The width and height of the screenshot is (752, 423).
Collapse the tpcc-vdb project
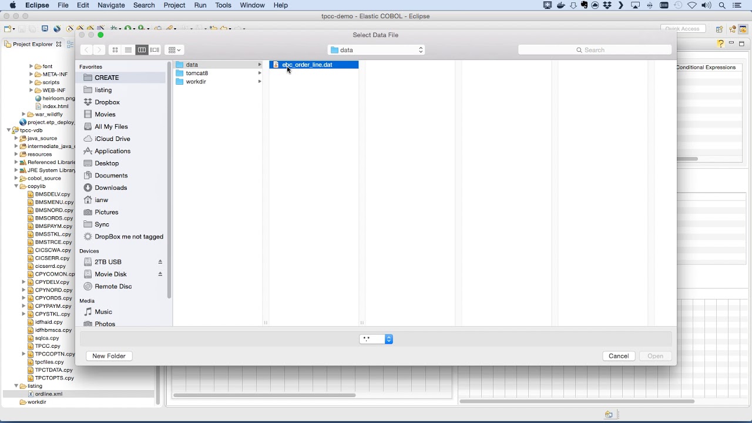9,130
